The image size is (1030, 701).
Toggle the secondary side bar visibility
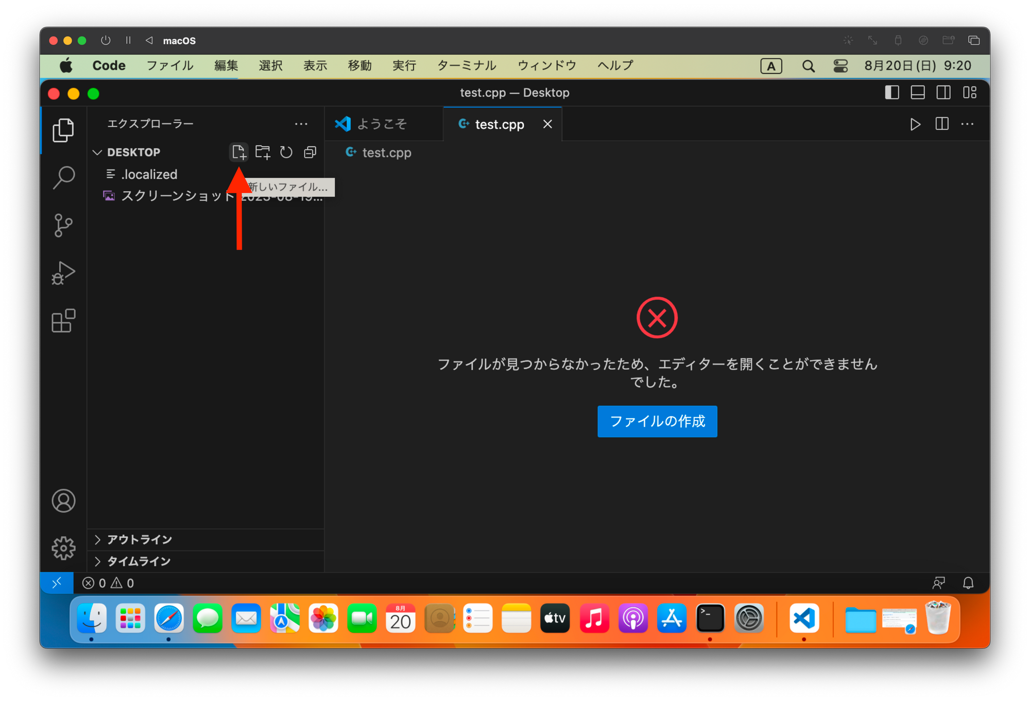click(x=943, y=93)
